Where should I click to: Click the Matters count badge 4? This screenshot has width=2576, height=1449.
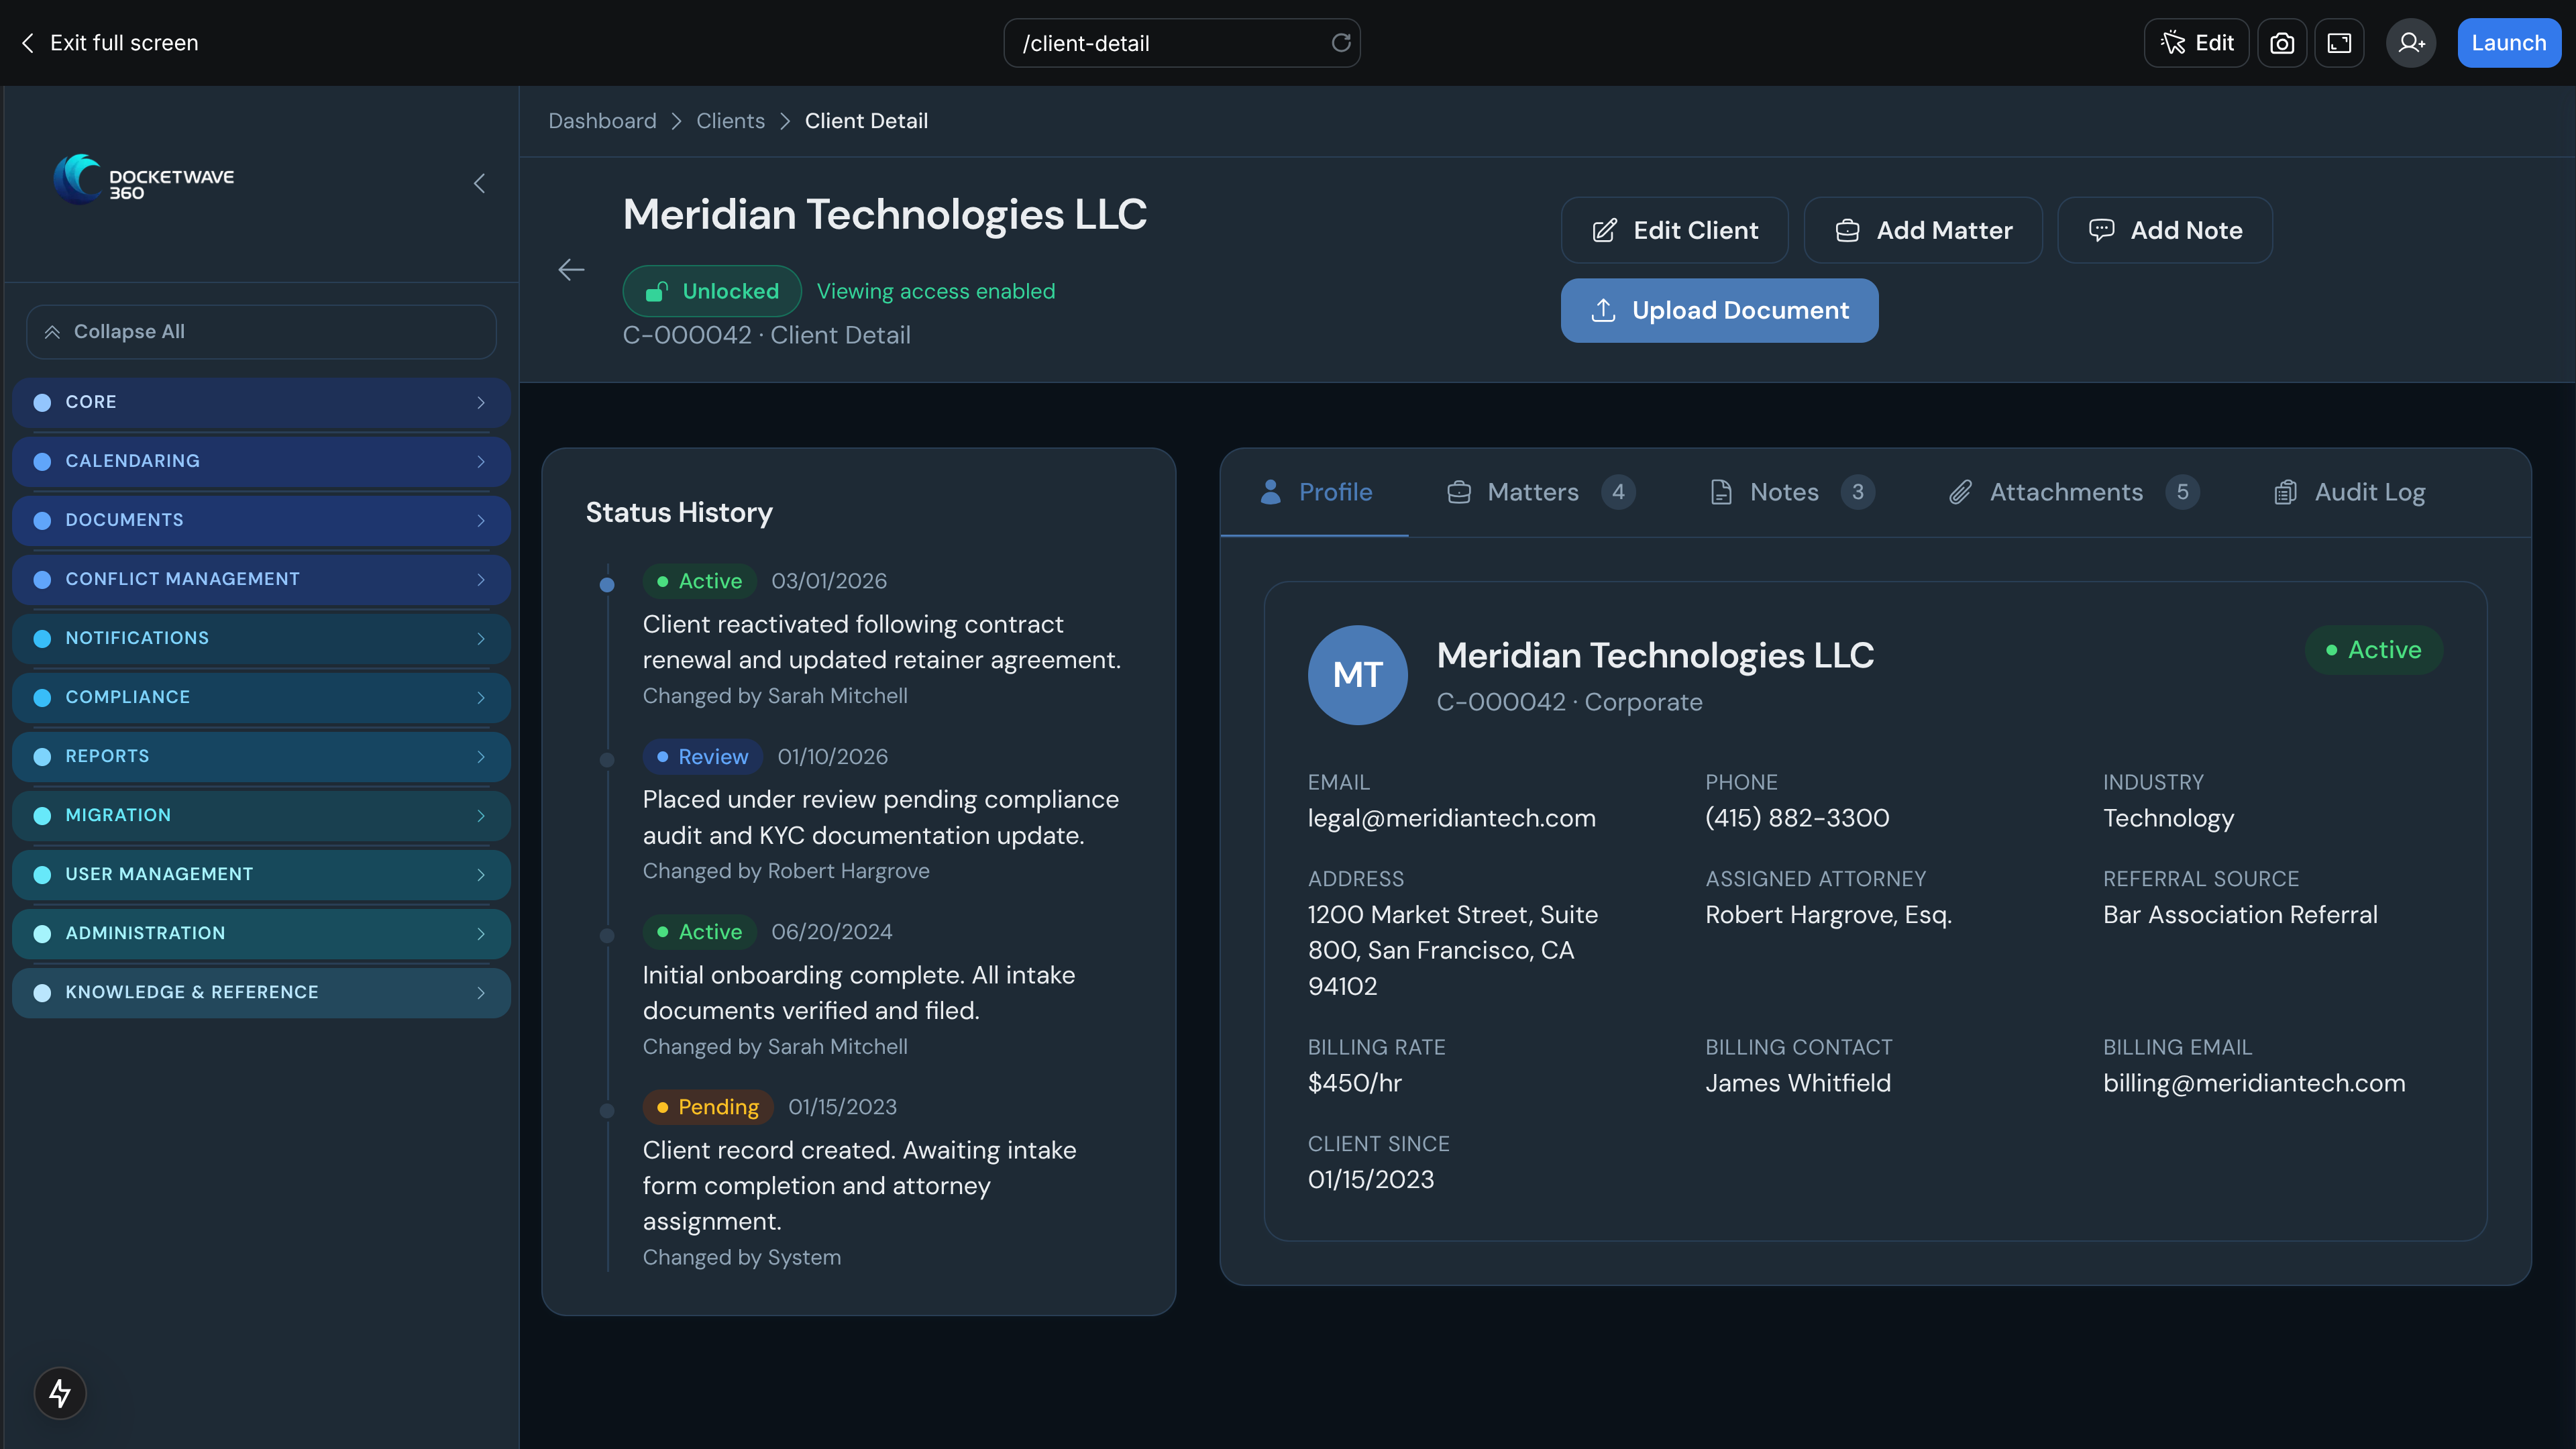pos(1617,492)
